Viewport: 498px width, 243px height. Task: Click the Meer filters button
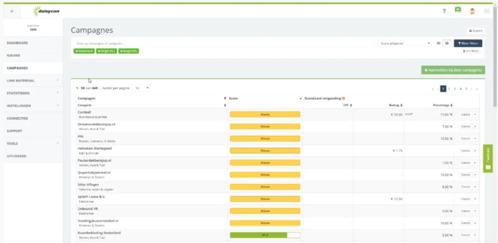[x=468, y=43]
